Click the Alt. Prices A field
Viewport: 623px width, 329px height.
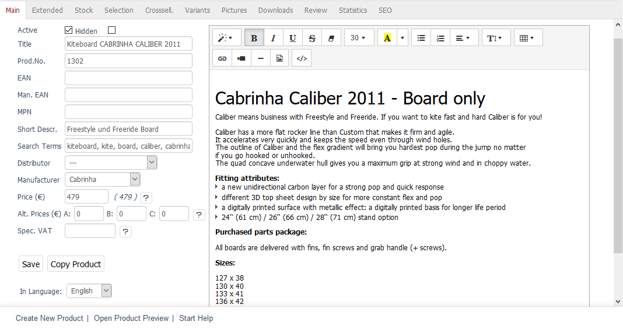click(x=89, y=213)
